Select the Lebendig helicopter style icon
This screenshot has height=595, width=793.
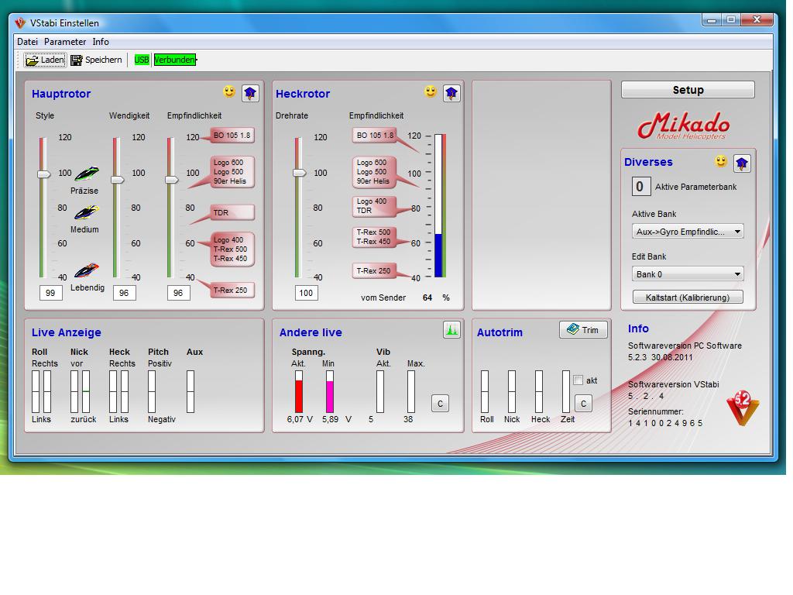click(x=87, y=270)
